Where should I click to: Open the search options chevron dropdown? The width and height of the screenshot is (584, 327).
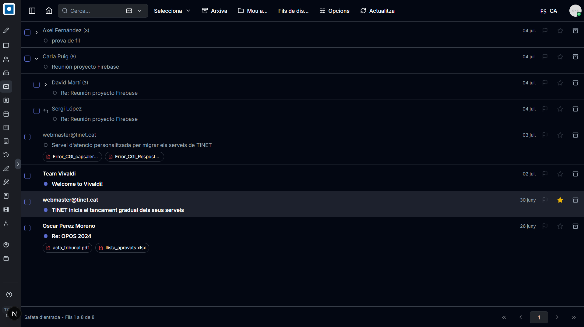[x=140, y=11]
